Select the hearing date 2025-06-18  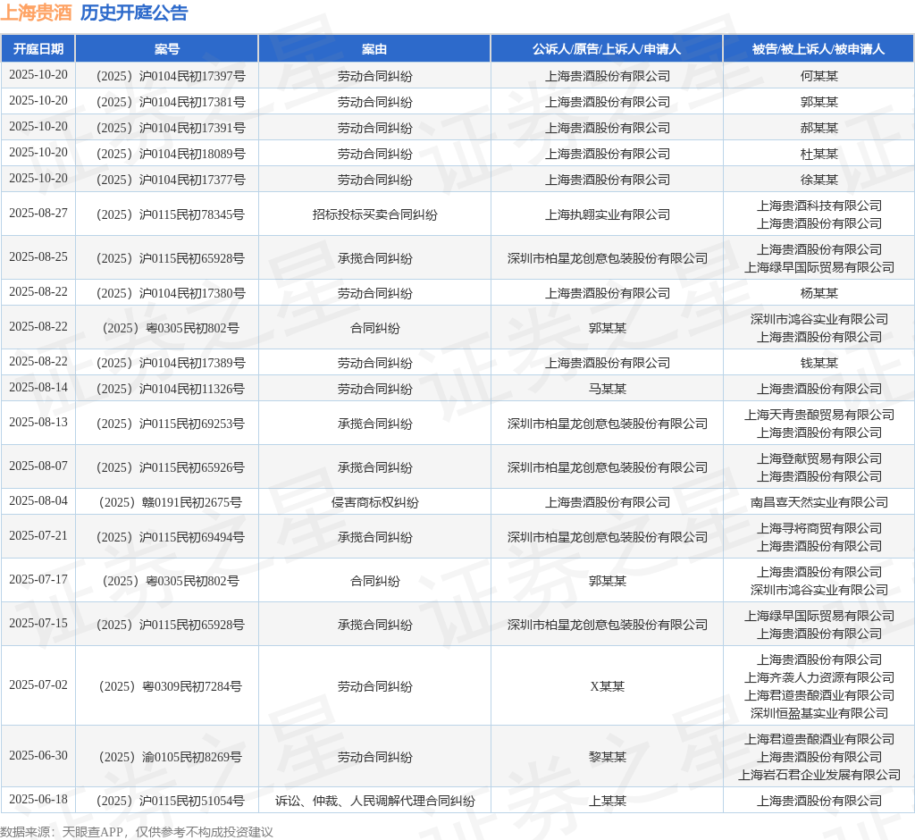point(38,800)
